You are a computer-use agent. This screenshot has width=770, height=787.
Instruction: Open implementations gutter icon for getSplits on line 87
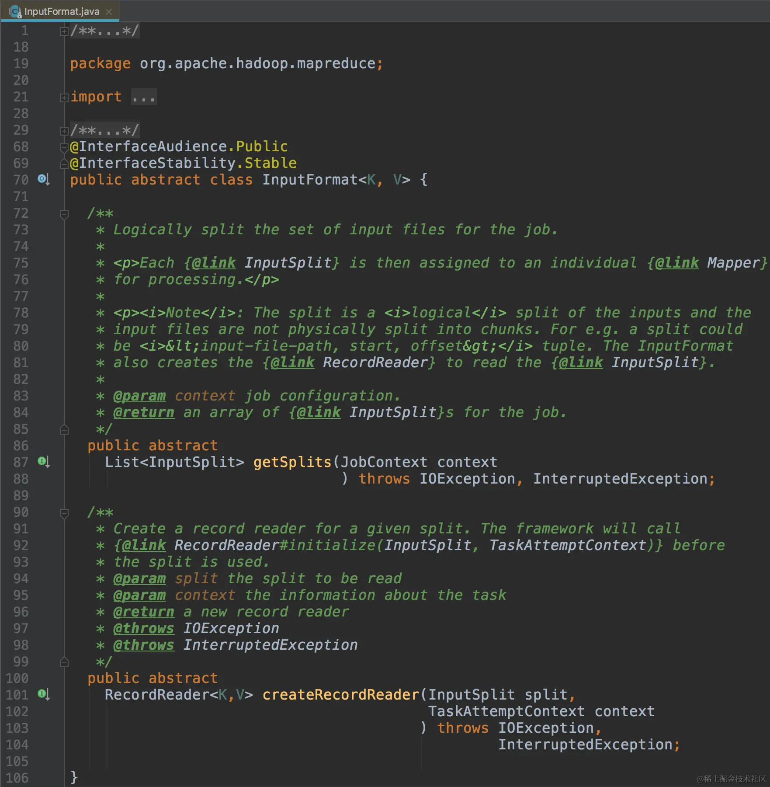43,462
